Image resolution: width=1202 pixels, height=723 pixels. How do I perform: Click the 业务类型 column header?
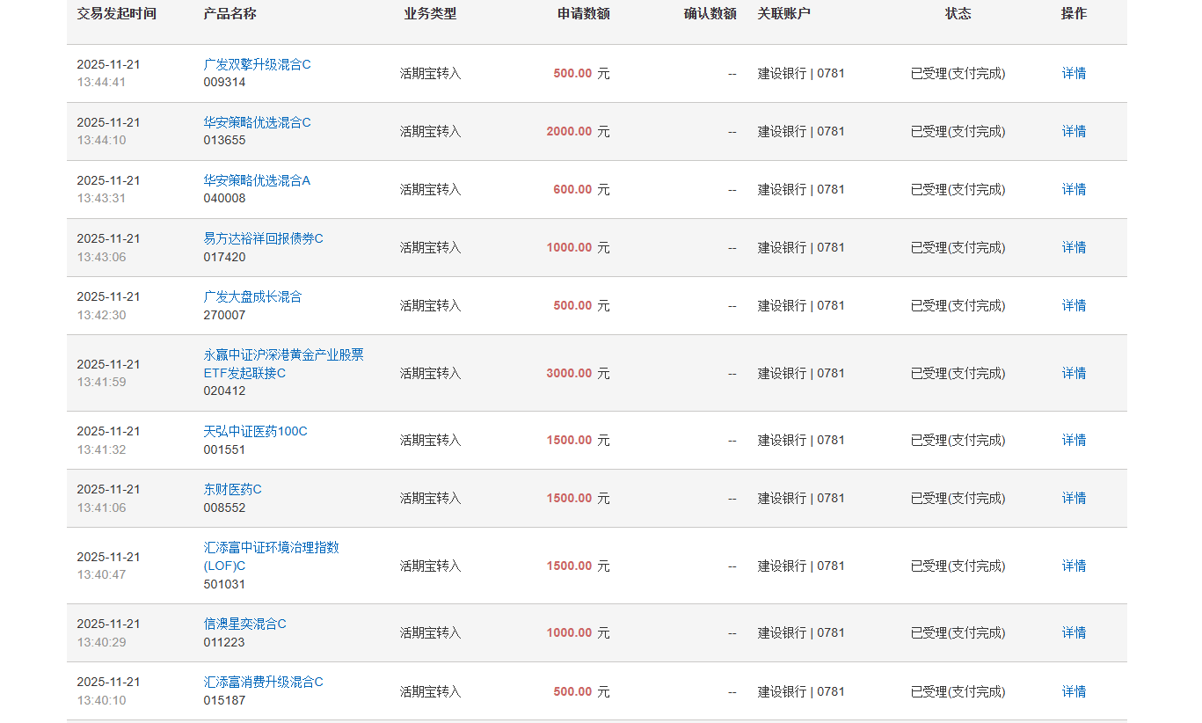(x=430, y=13)
